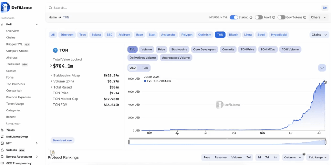Collapse the DeFi sidebar section
This screenshot has height=165, width=331.
click(37, 24)
